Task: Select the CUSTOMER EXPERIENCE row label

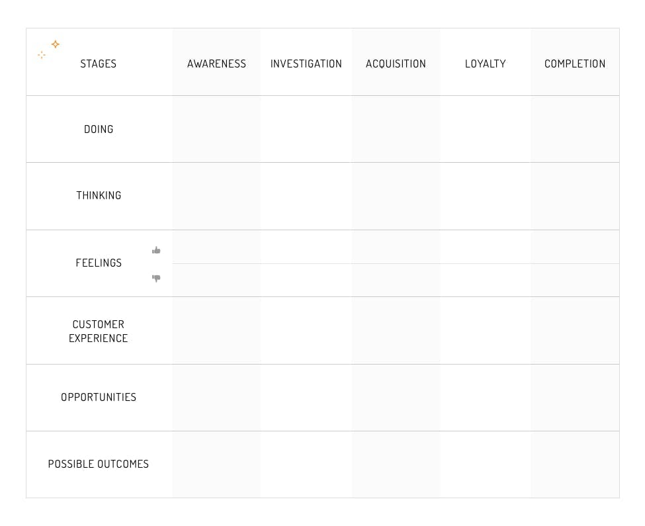Action: pos(99,331)
